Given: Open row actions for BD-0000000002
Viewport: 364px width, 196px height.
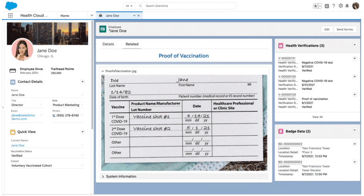Looking at the screenshot, I should (355, 162).
